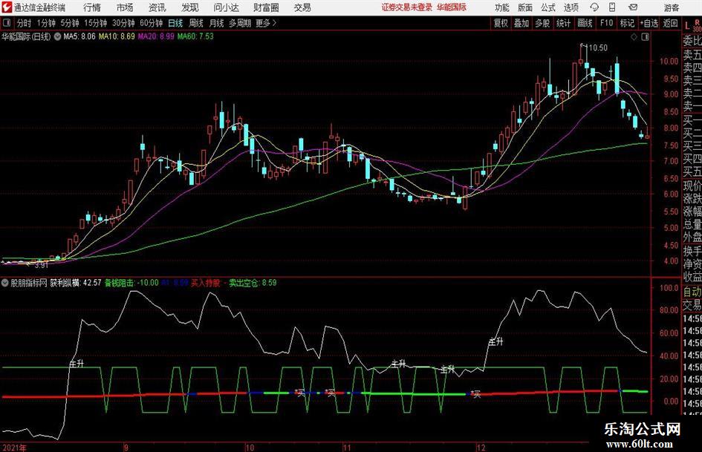Click the mobile phone icon
Screen dimensions: 702x452
(x=612, y=7)
